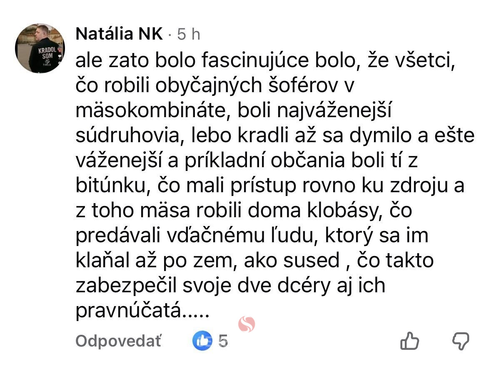Click the "5 h" comment timestamp
The width and height of the screenshot is (491, 369).
tap(189, 35)
